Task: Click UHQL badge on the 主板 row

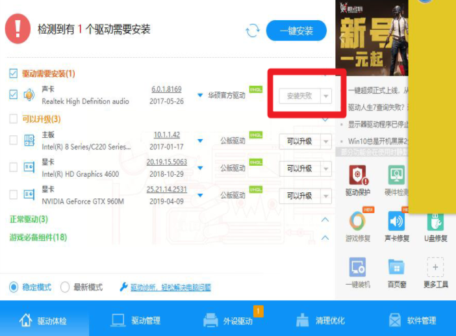Action: 256,135
